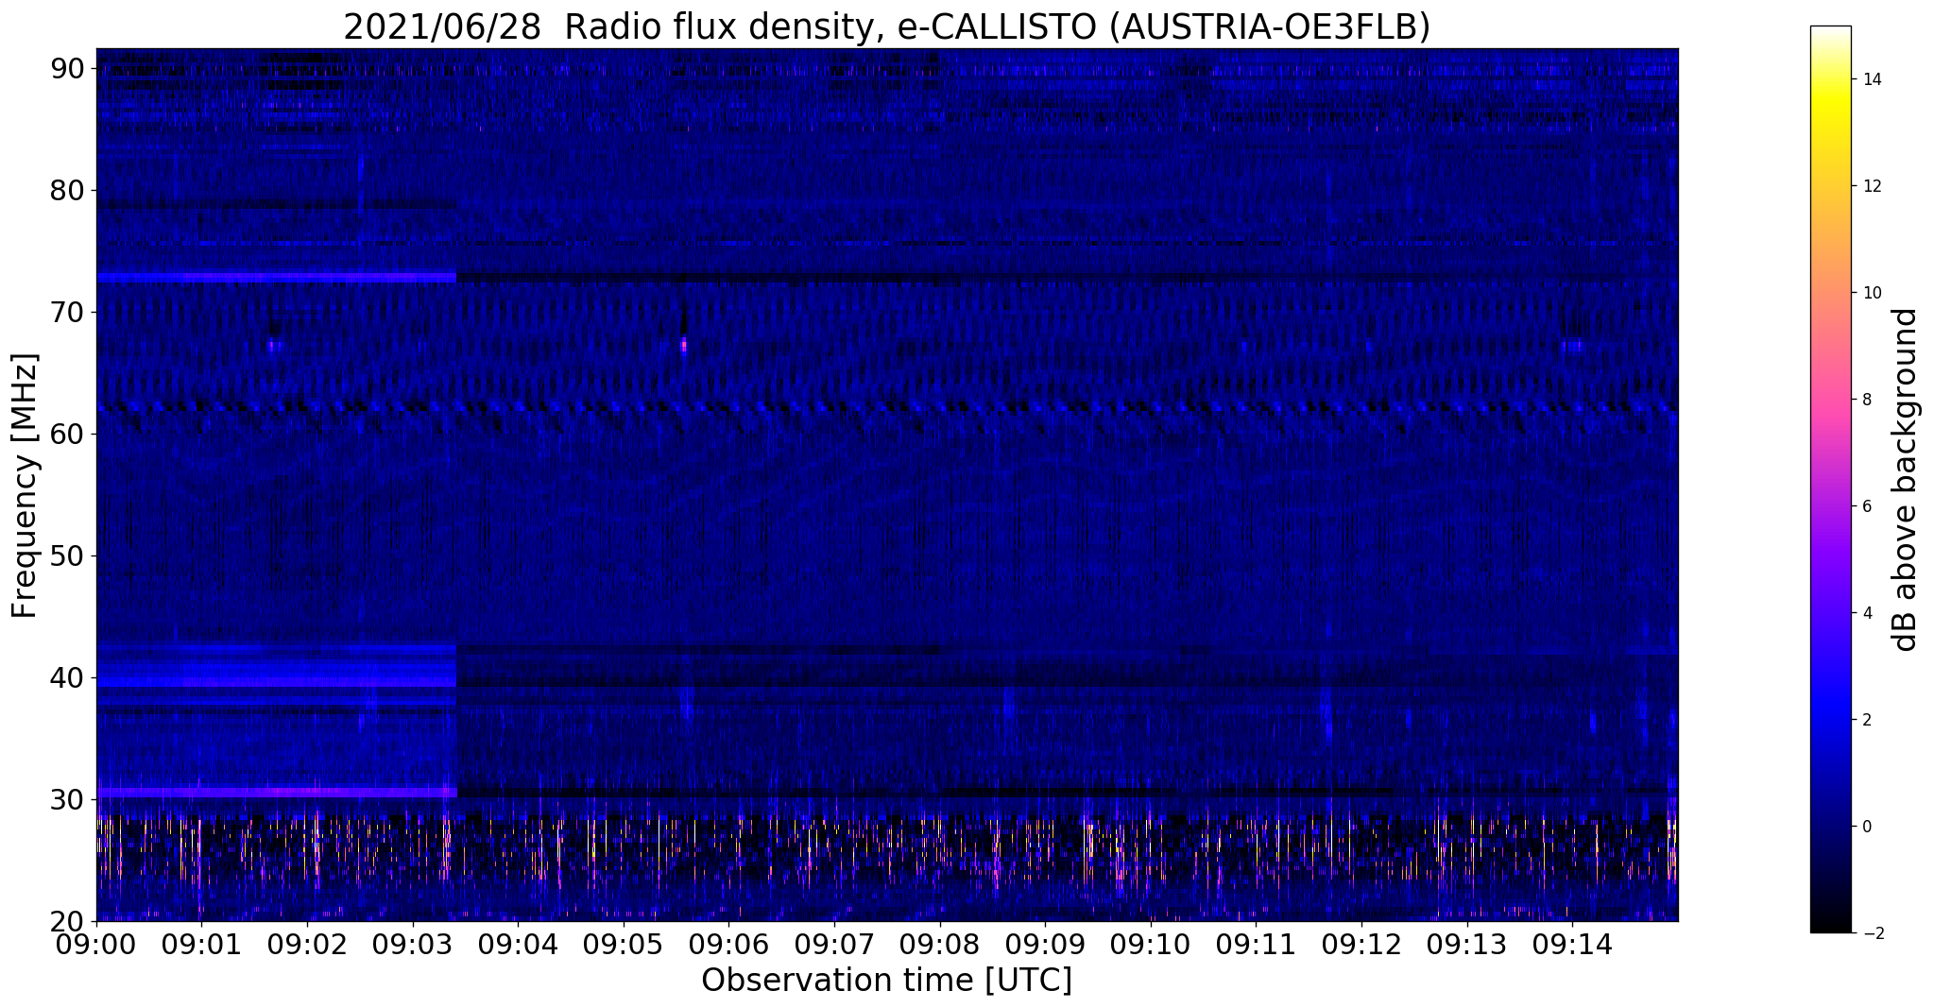Click the plot title mentioning e-CALLISTO
This screenshot has width=1934, height=1008.
point(886,27)
